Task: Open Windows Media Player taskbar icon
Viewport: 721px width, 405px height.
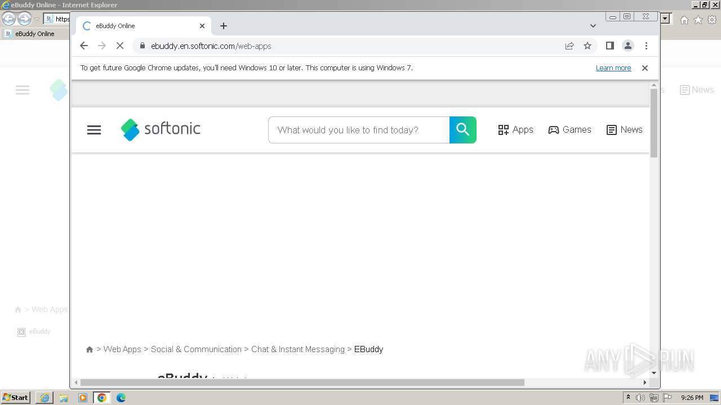Action: pyautogui.click(x=83, y=398)
